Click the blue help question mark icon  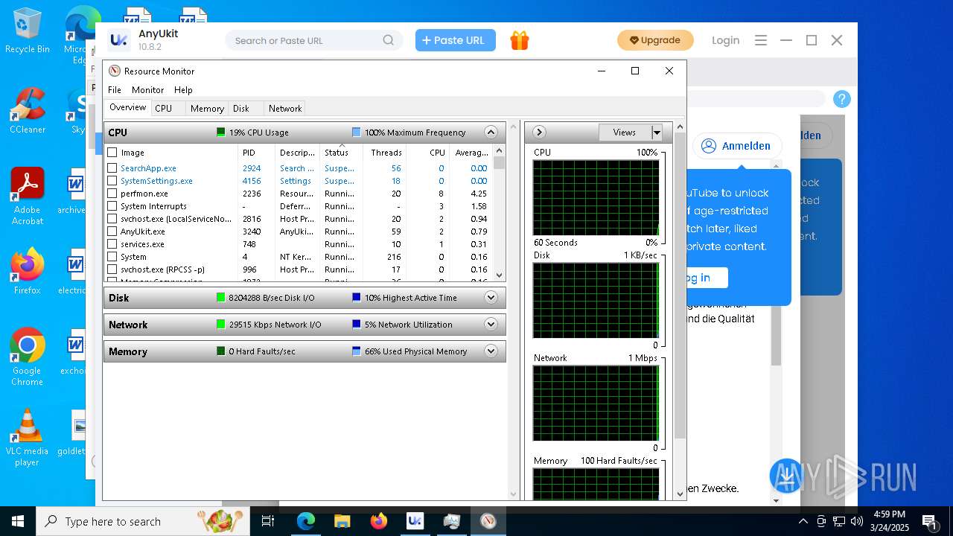(x=841, y=99)
